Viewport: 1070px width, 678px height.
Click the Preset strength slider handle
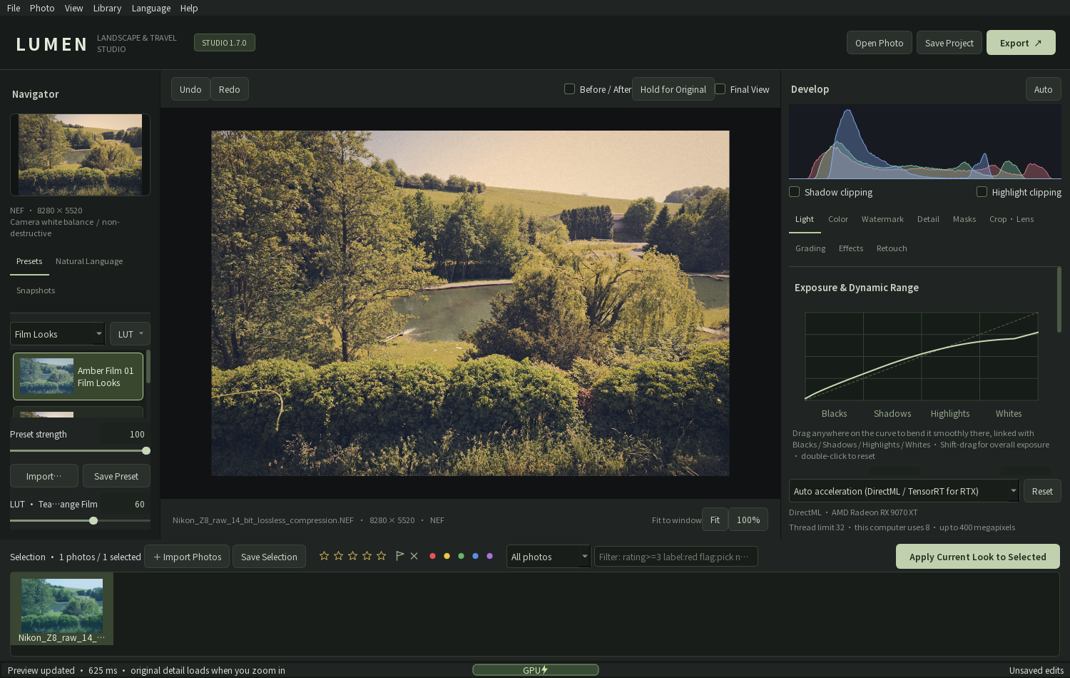pyautogui.click(x=146, y=450)
